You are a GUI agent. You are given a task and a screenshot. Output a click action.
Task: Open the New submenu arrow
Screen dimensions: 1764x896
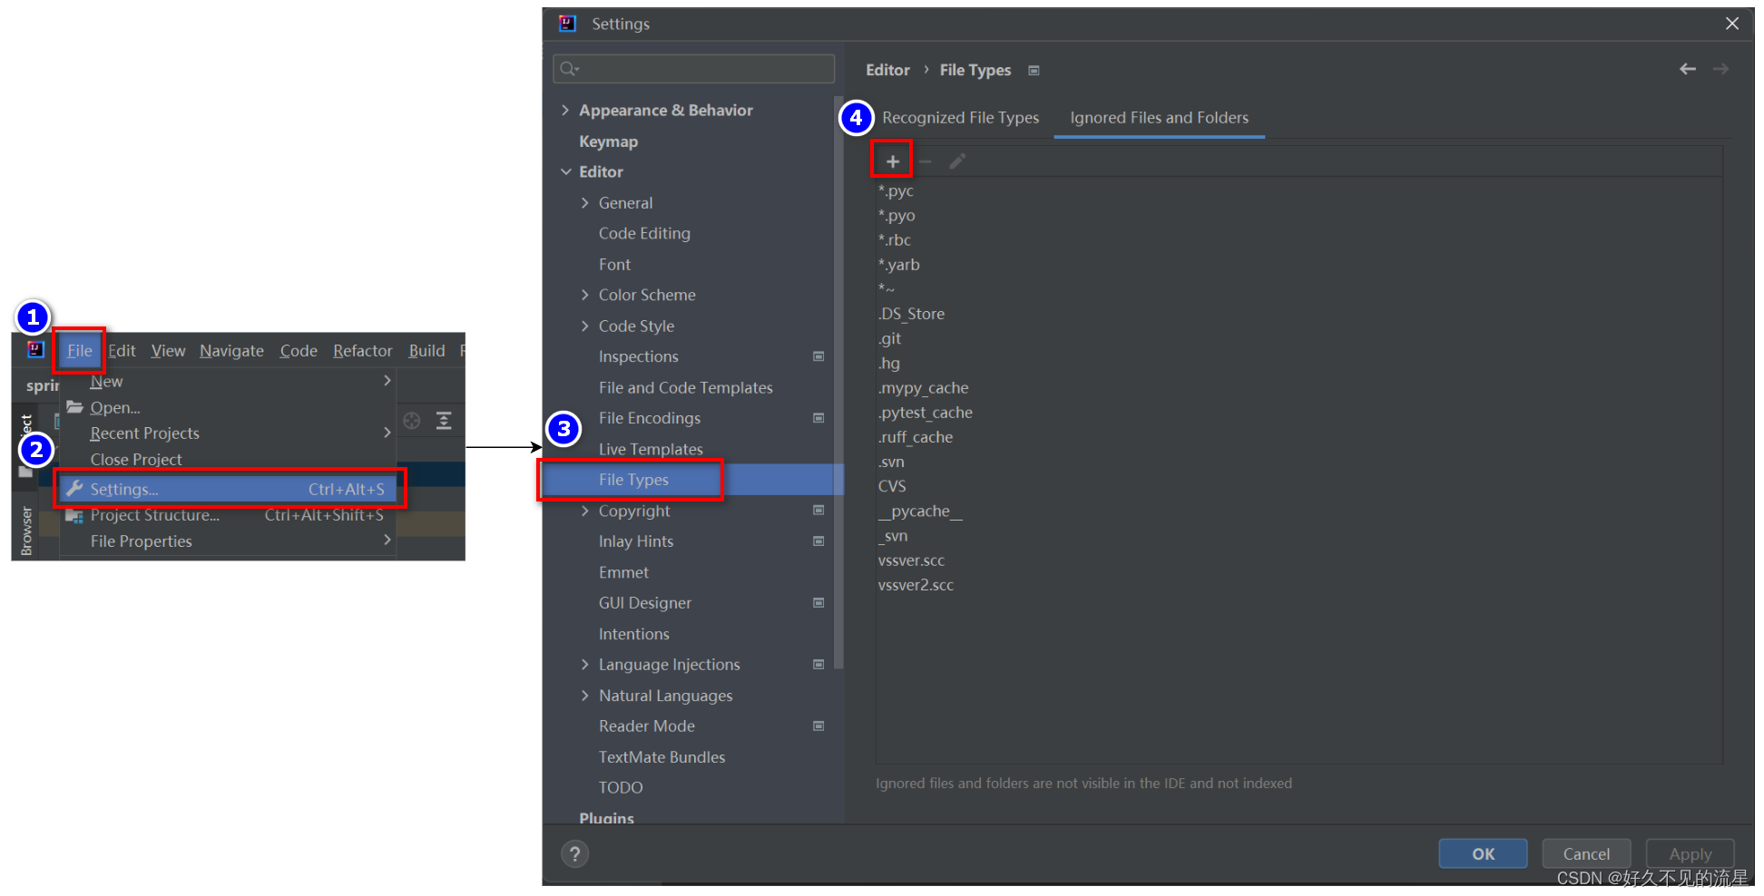coord(387,381)
